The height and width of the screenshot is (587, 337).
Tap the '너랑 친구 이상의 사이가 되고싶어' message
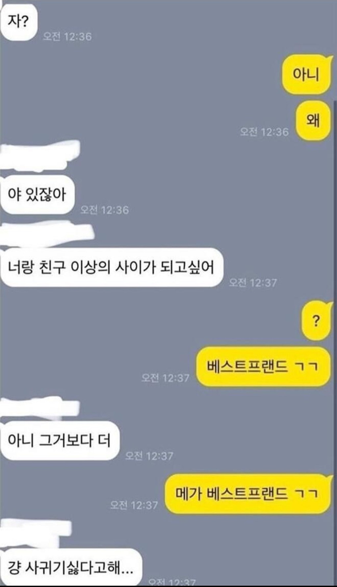(111, 267)
